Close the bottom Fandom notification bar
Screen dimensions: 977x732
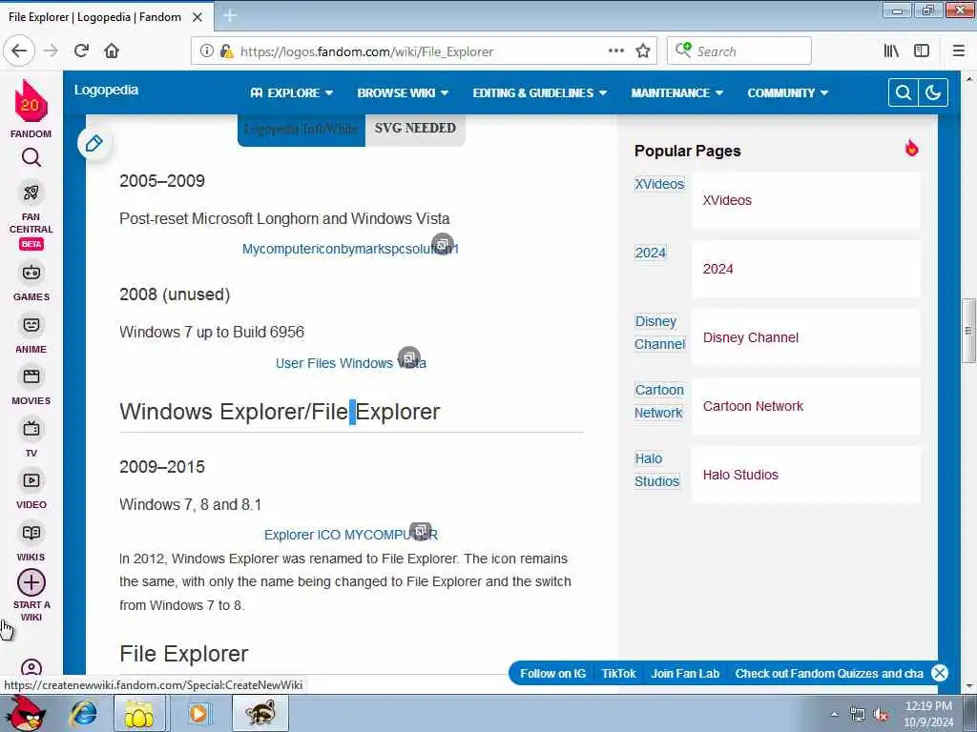(x=940, y=673)
